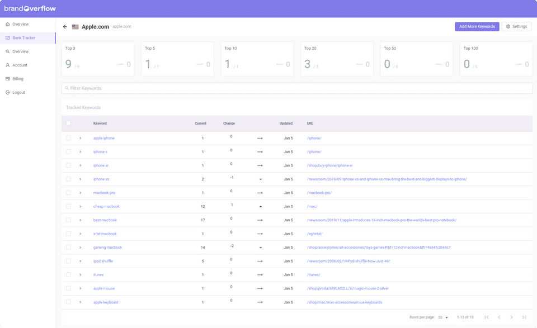Click the gaming macbook keyword link
The image size is (537, 328).
[x=107, y=248]
